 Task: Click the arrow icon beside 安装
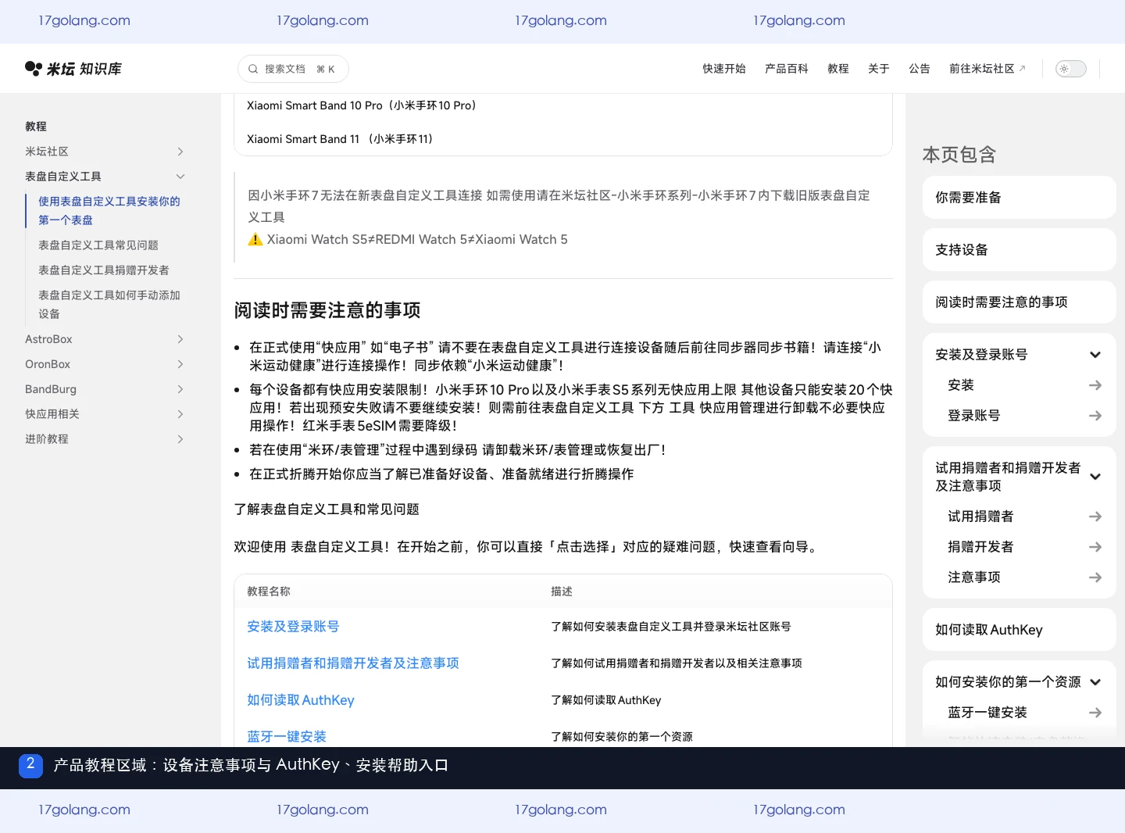point(1095,385)
